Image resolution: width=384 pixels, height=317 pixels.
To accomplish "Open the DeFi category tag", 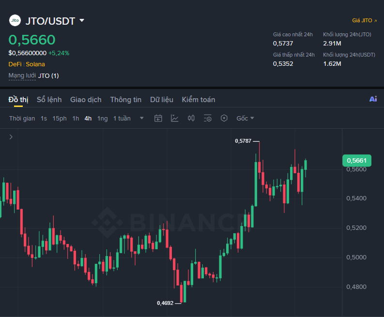I will [x=15, y=64].
